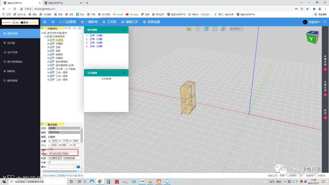
Task: Click the 材质 field showing 032黑纹玉石
Action: pyautogui.click(x=64, y=158)
